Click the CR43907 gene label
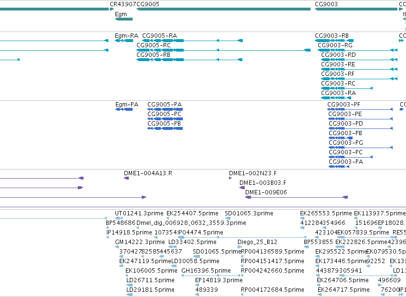Image resolution: width=406 pixels, height=297 pixels. pos(123,4)
